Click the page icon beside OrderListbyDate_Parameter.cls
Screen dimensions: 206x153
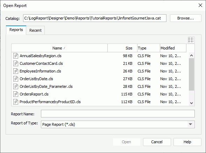(x=16, y=86)
